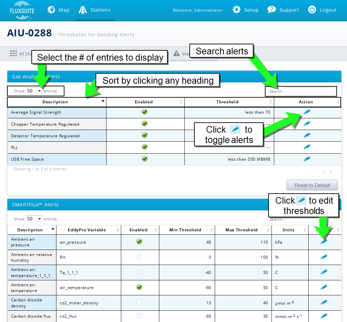The image size is (347, 322).
Task: Sort SMARTFlux table by Units
Action: 290,230
